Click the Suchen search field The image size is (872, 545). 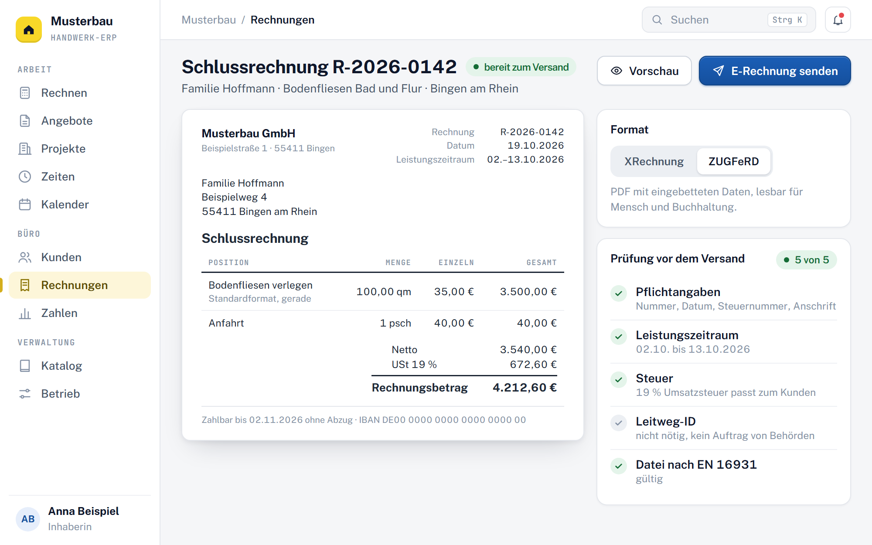[x=729, y=20]
